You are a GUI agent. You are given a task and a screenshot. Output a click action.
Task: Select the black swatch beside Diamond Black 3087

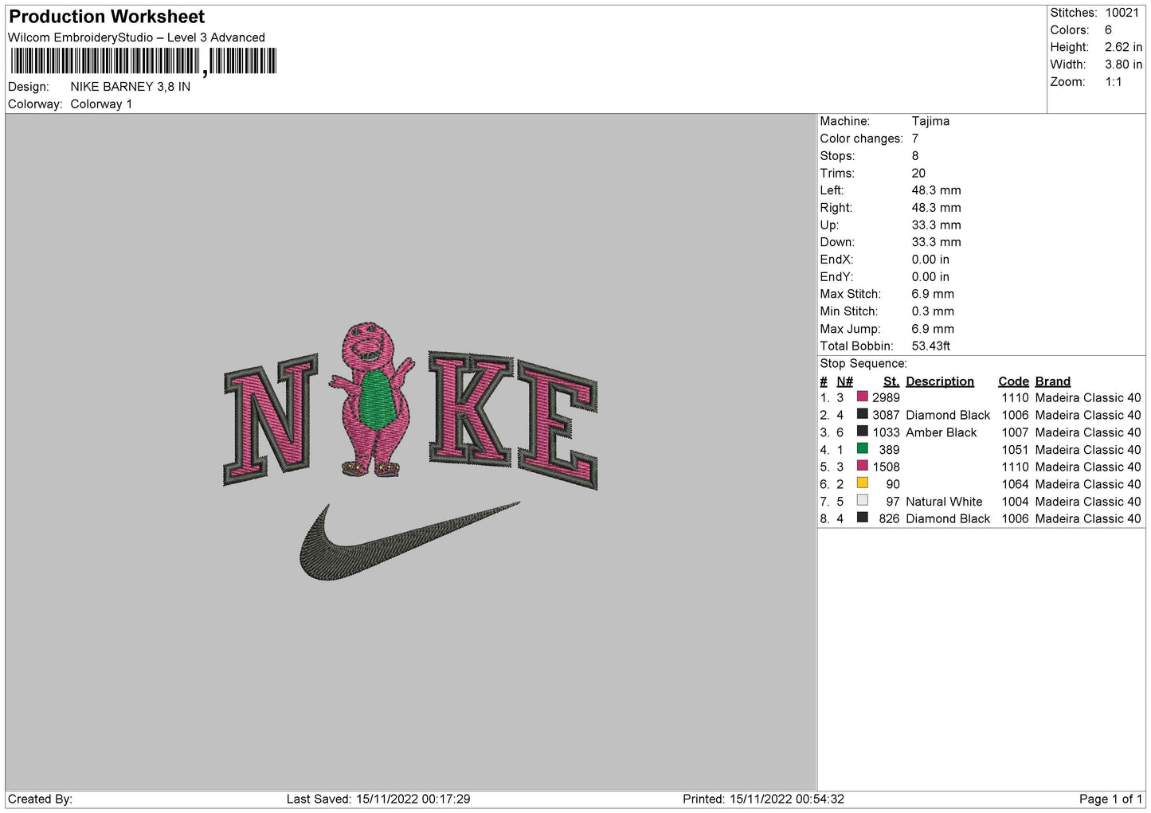(862, 414)
